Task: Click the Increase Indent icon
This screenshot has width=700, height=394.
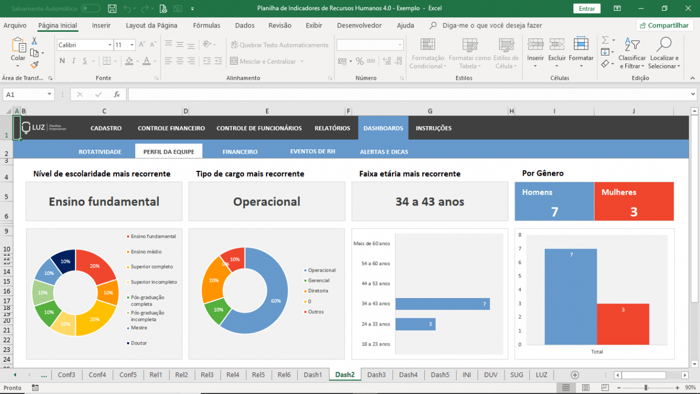Action: point(218,61)
